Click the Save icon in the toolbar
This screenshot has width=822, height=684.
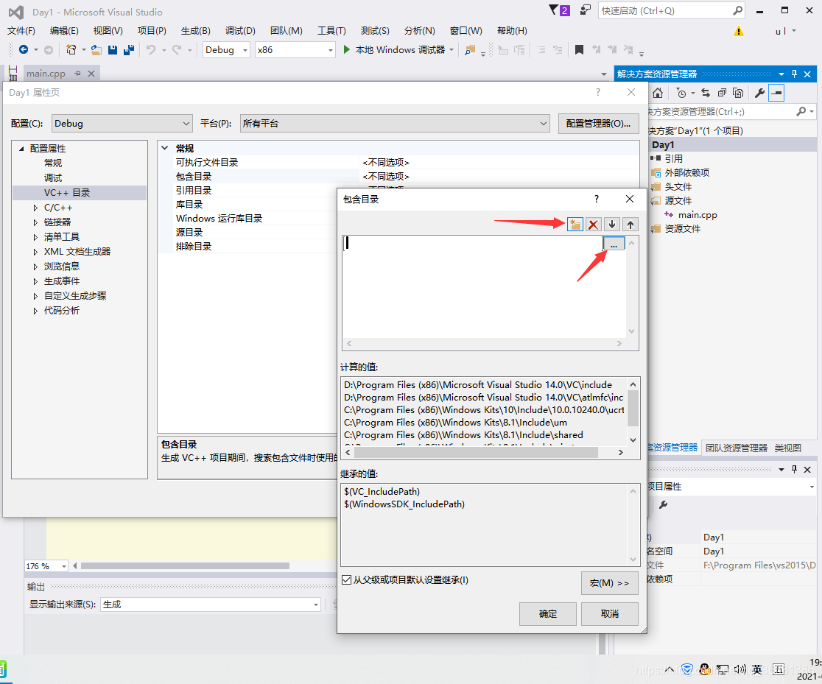(112, 49)
